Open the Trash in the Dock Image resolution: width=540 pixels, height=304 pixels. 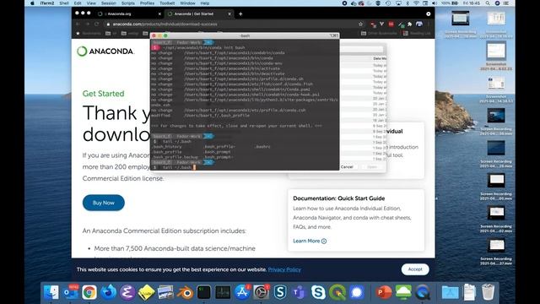point(488,292)
